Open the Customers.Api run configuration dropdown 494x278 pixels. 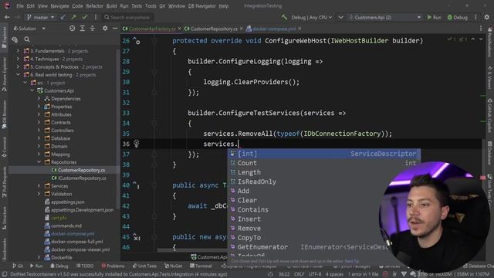385,17
